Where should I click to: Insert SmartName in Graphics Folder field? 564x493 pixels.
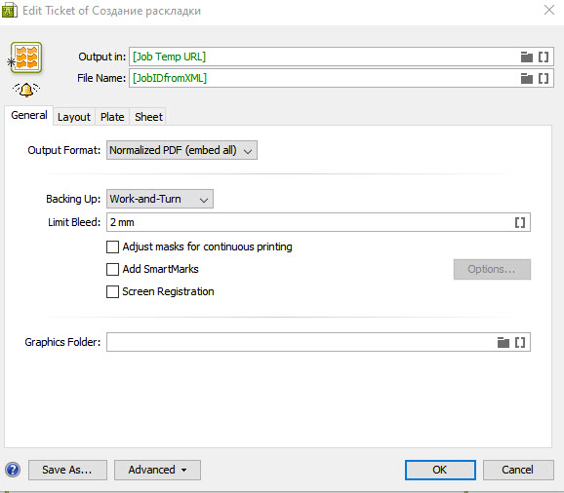(x=520, y=342)
